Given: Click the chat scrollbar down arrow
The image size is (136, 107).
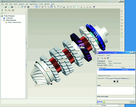Looking at the screenshot, I should click(134, 94).
